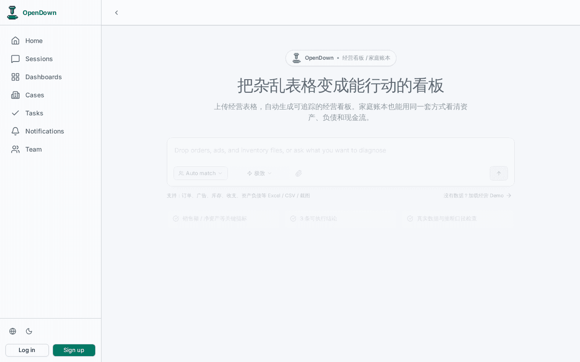Focus the 'Drop orders, ads, and inventory files' input

[341, 150]
